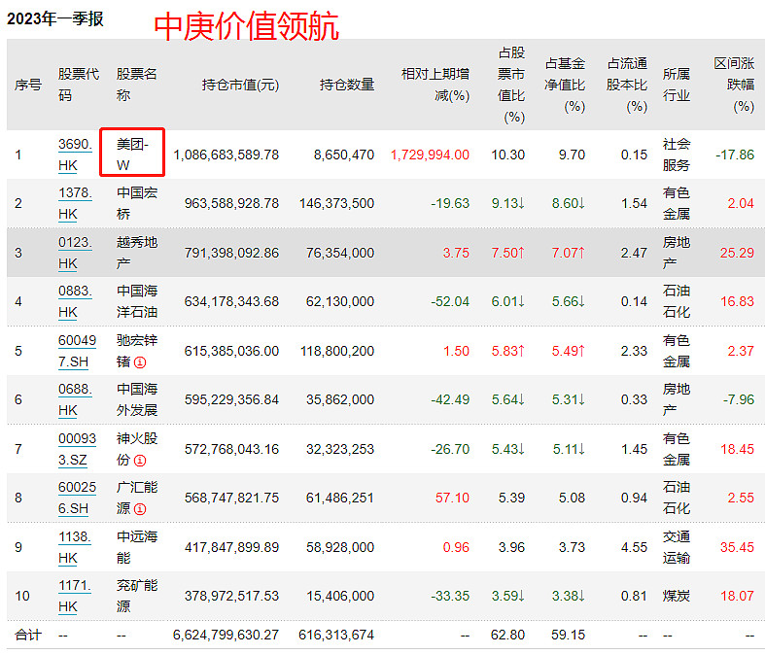Open stock code link 1138.HK
This screenshot has width=765, height=654.
75,547
